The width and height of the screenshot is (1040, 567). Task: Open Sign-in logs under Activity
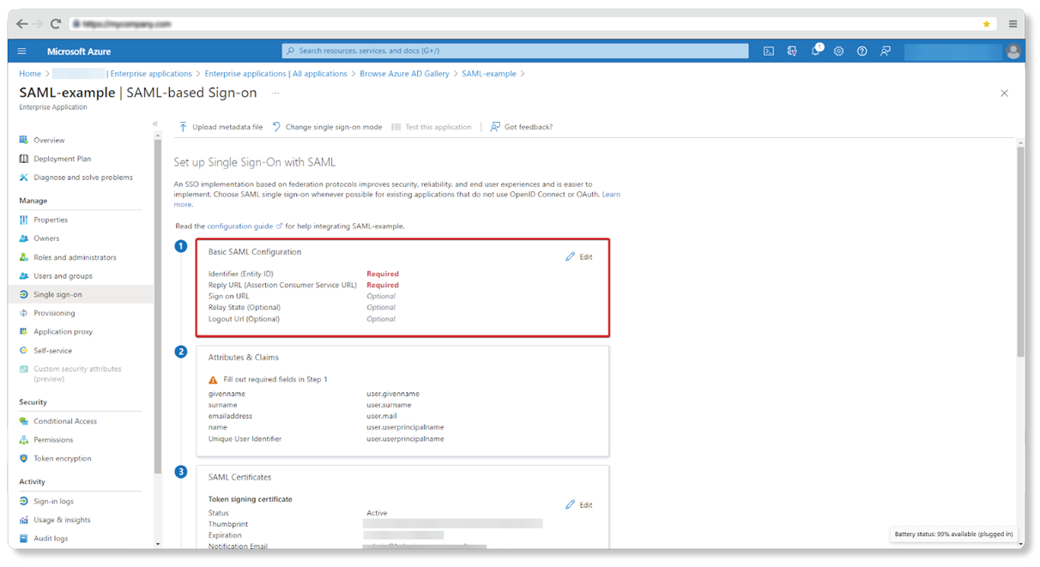(x=53, y=501)
